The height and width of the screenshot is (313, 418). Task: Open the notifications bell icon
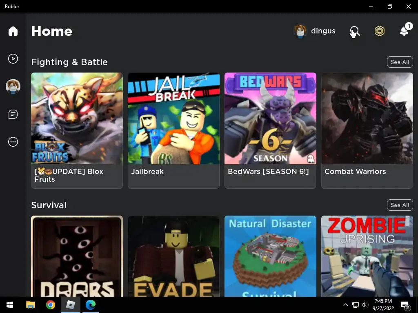pyautogui.click(x=405, y=30)
